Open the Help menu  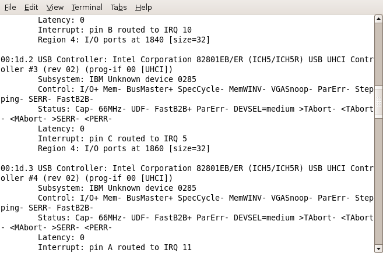pyautogui.click(x=143, y=8)
